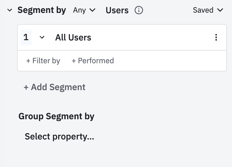Click the Group Segment by label
Screen dimensions: 232x167
tap(56, 116)
